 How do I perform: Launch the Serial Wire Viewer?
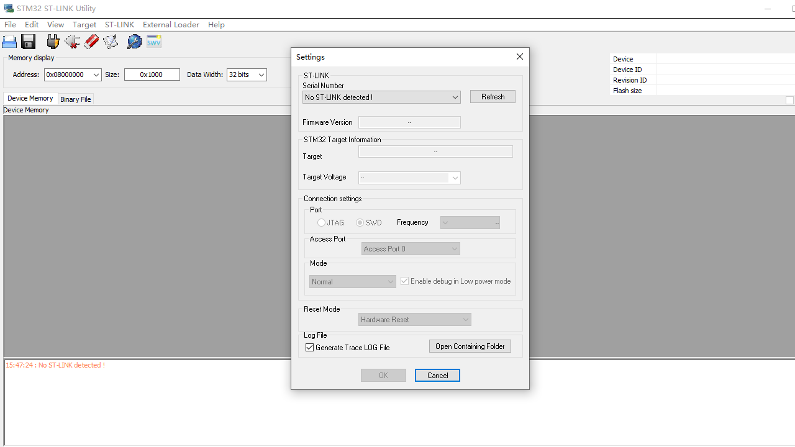[153, 42]
